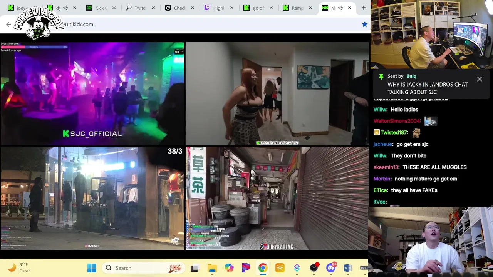This screenshot has height=277, width=493.
Task: Close the Check tab
Action: click(193, 8)
